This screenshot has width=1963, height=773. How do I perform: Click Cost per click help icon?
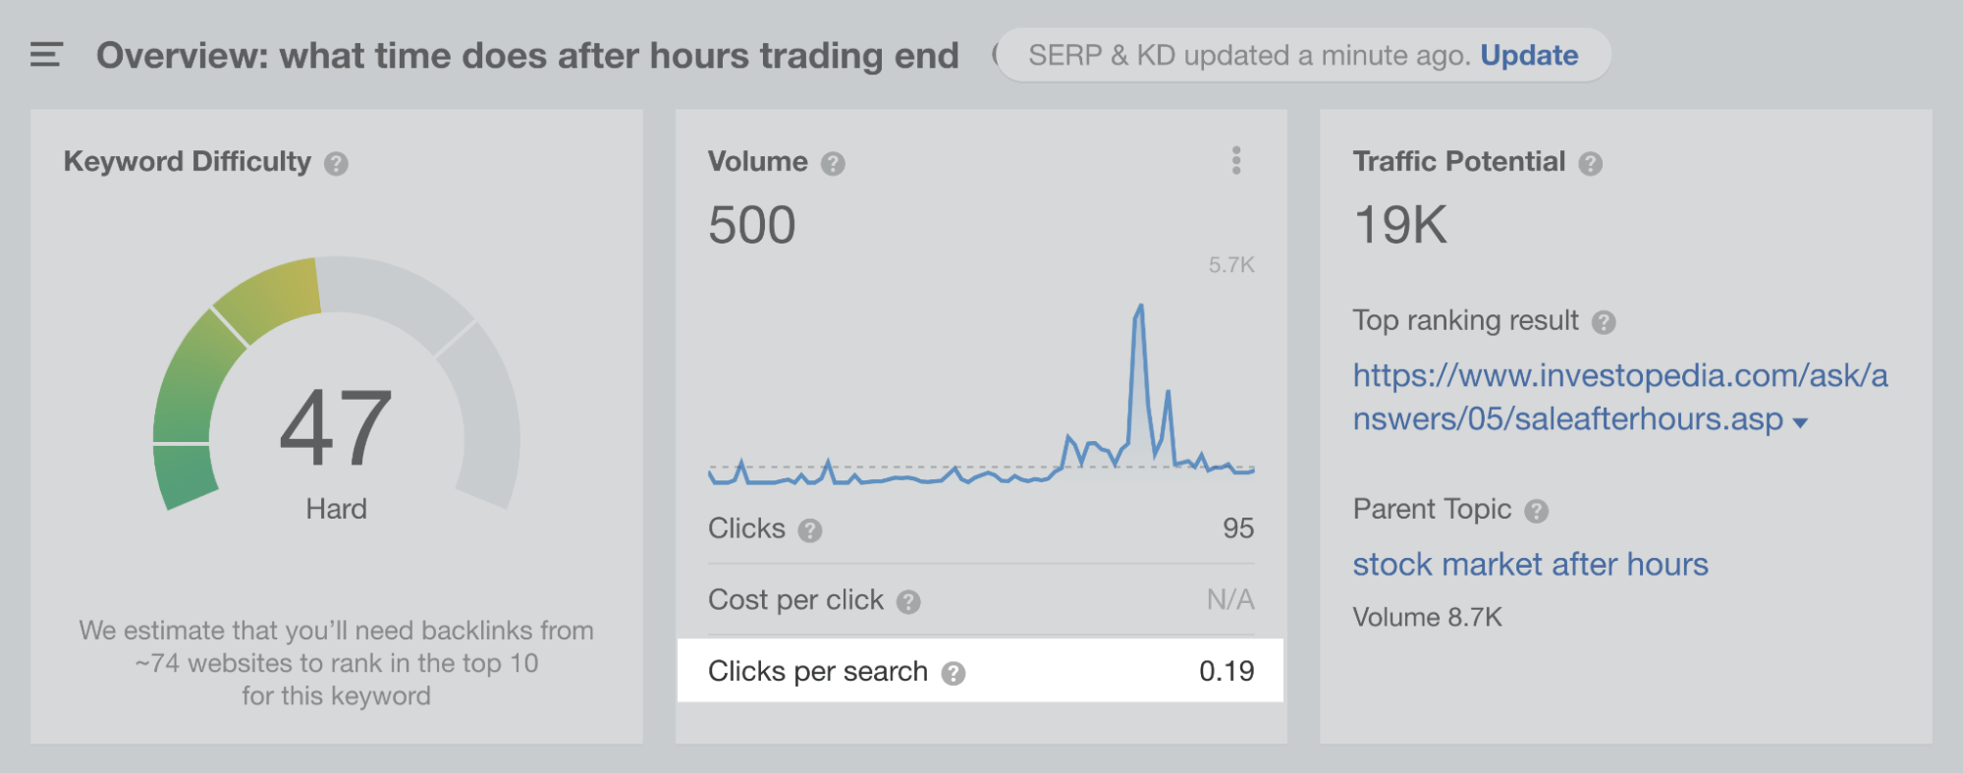[x=908, y=601]
